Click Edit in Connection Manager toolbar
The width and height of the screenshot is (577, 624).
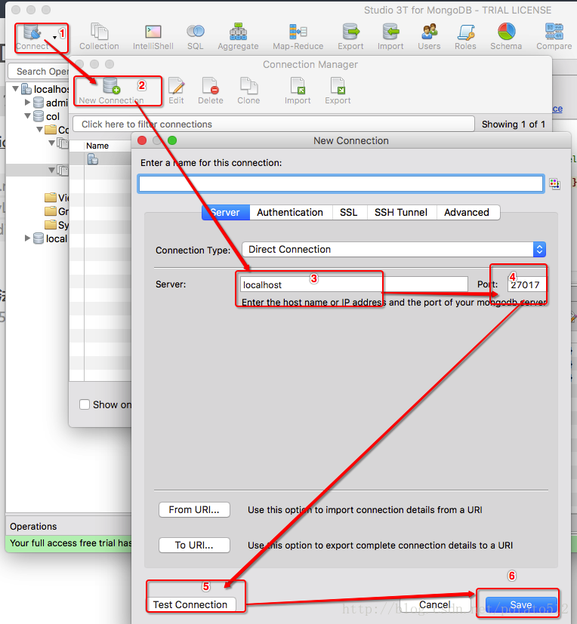(176, 91)
